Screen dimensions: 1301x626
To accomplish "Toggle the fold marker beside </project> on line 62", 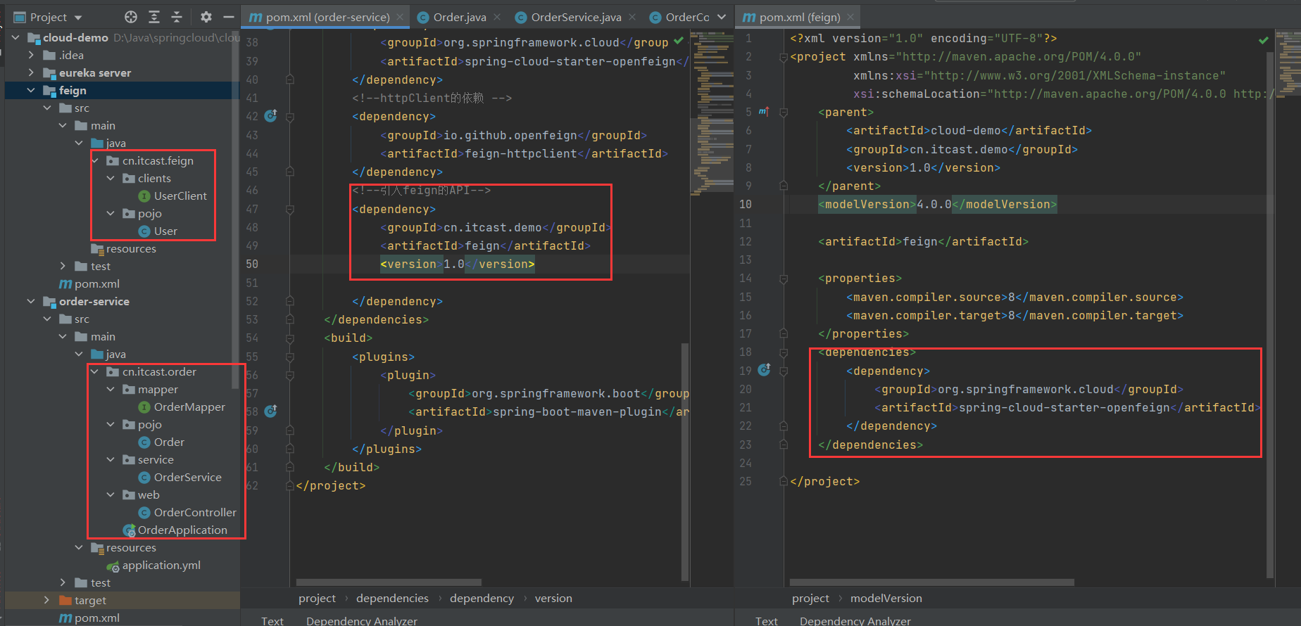I will [x=290, y=485].
